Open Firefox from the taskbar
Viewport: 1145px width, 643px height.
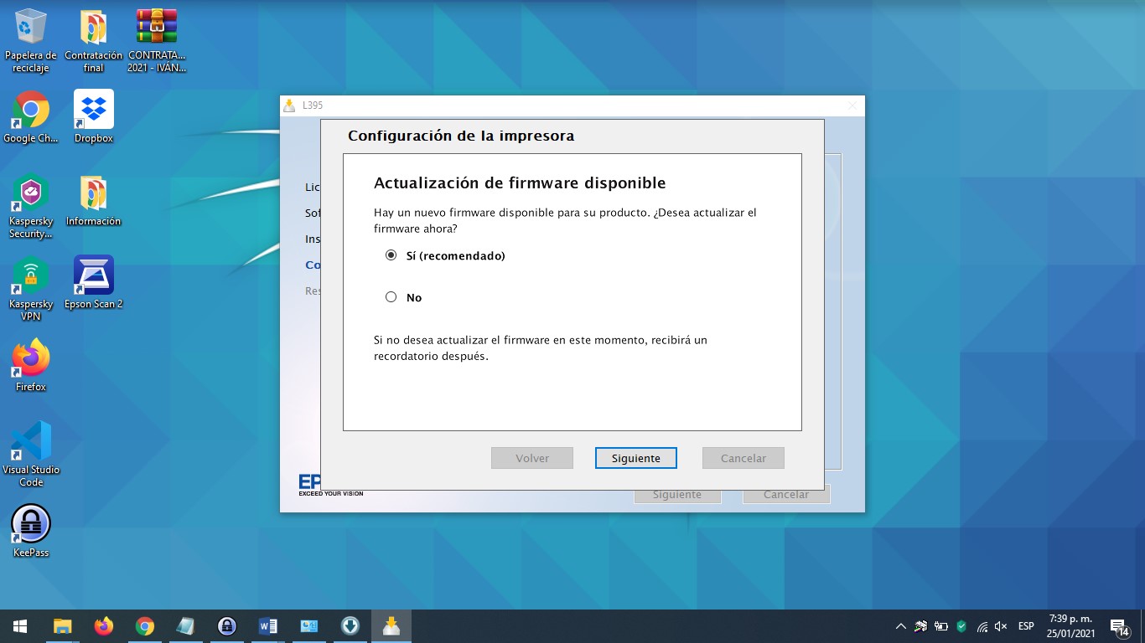pyautogui.click(x=103, y=625)
